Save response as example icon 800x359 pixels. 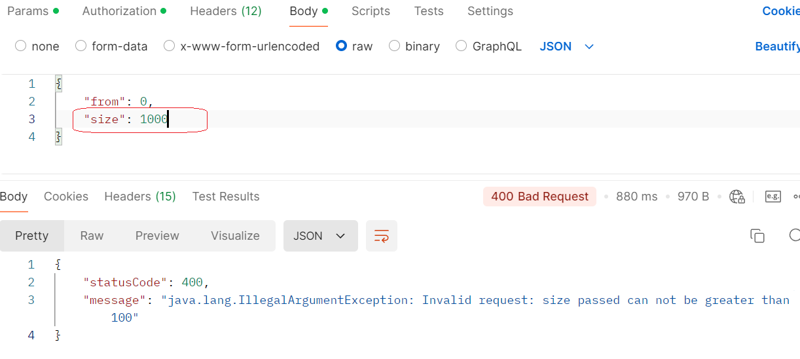tap(773, 197)
